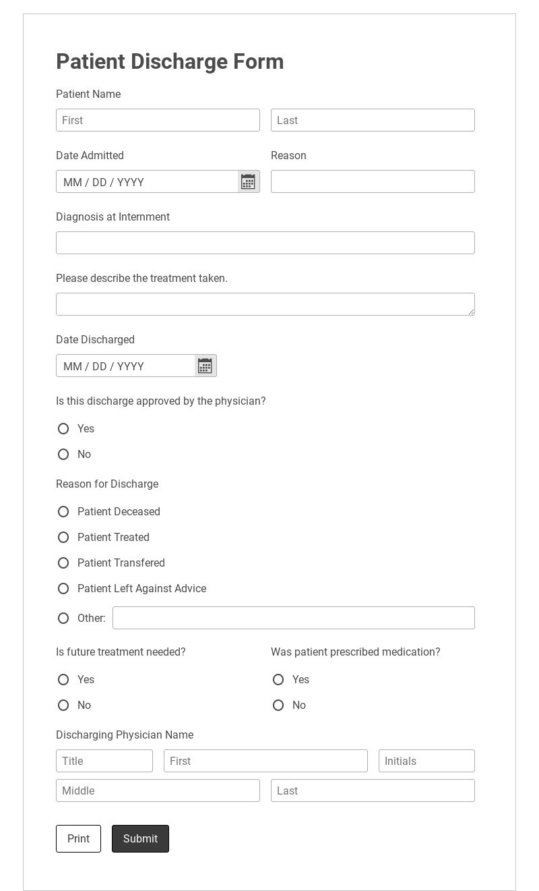Click the Diagnosis at Internment field
This screenshot has width=539, height=891.
tap(265, 243)
